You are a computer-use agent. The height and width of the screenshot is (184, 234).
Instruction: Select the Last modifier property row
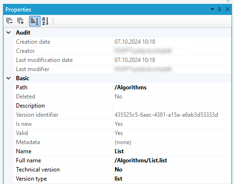(x=123, y=69)
